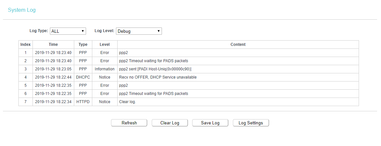381x146 pixels.
Task: Click the Time column header
Action: pyautogui.click(x=53, y=45)
